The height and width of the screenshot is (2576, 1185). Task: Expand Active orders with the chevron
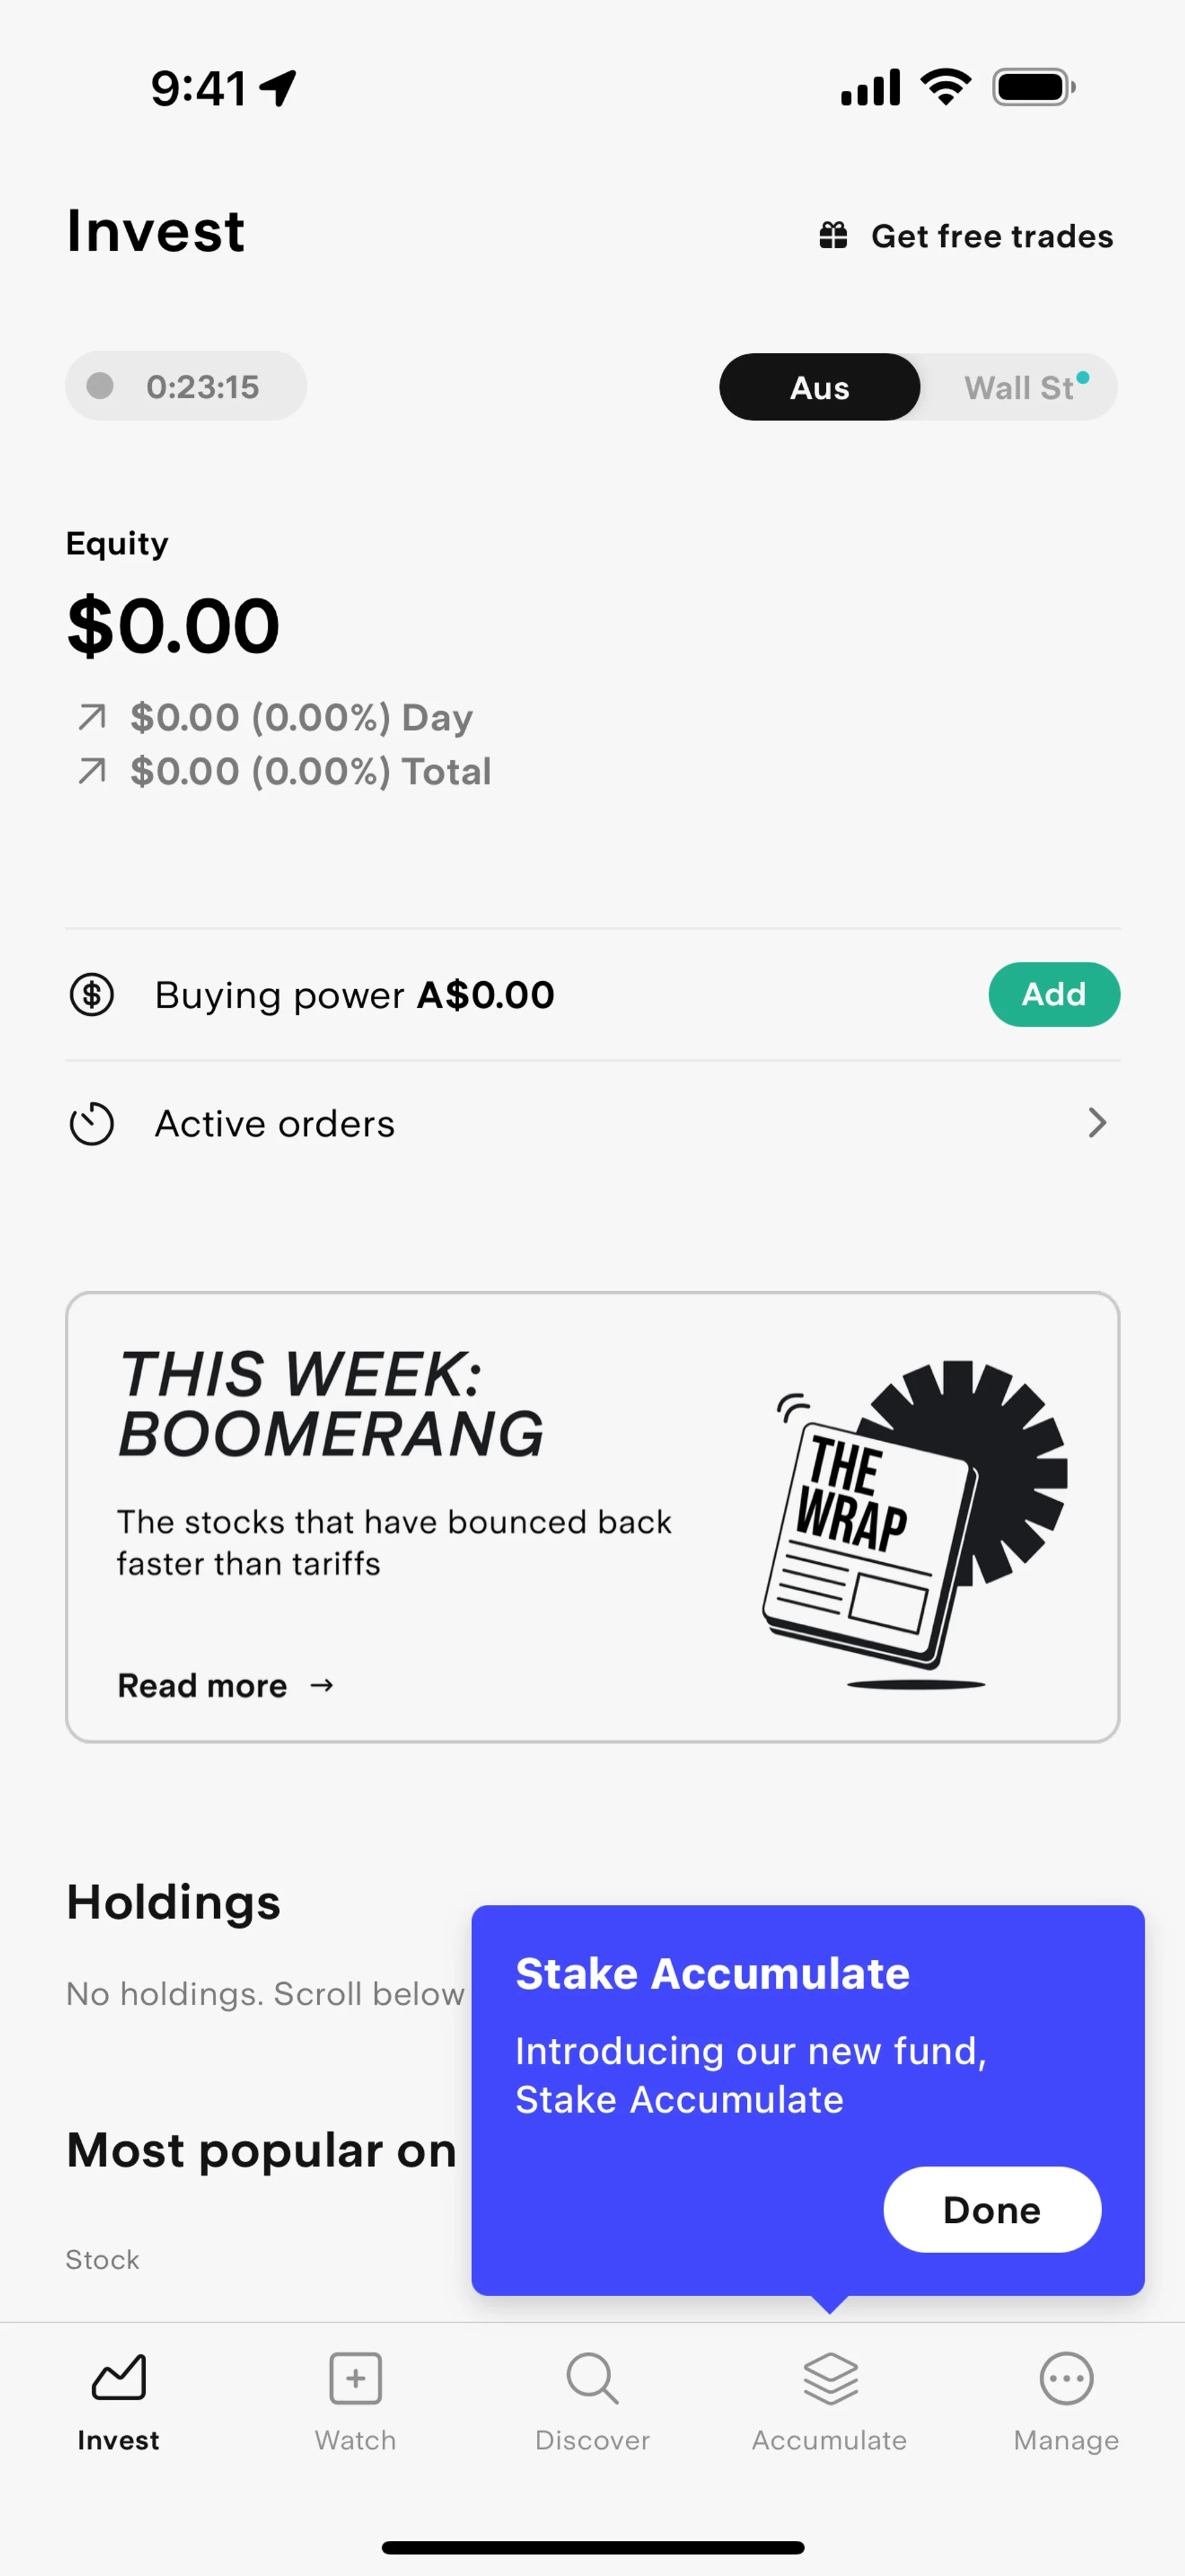pos(1096,1124)
